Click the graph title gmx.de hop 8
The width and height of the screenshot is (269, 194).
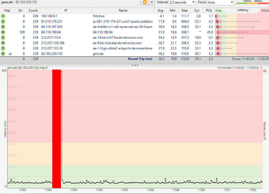point(27,68)
